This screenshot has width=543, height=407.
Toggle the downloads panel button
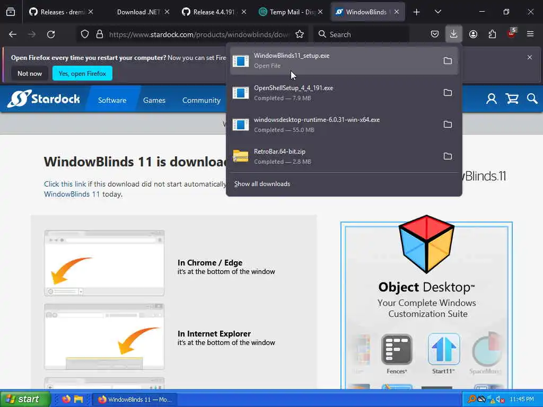[x=454, y=34]
